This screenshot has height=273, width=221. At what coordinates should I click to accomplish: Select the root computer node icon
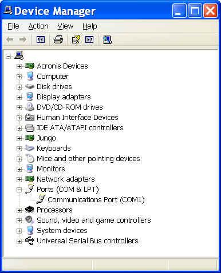[19, 55]
